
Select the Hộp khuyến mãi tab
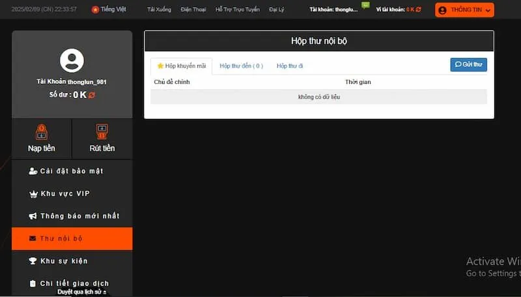pos(181,66)
